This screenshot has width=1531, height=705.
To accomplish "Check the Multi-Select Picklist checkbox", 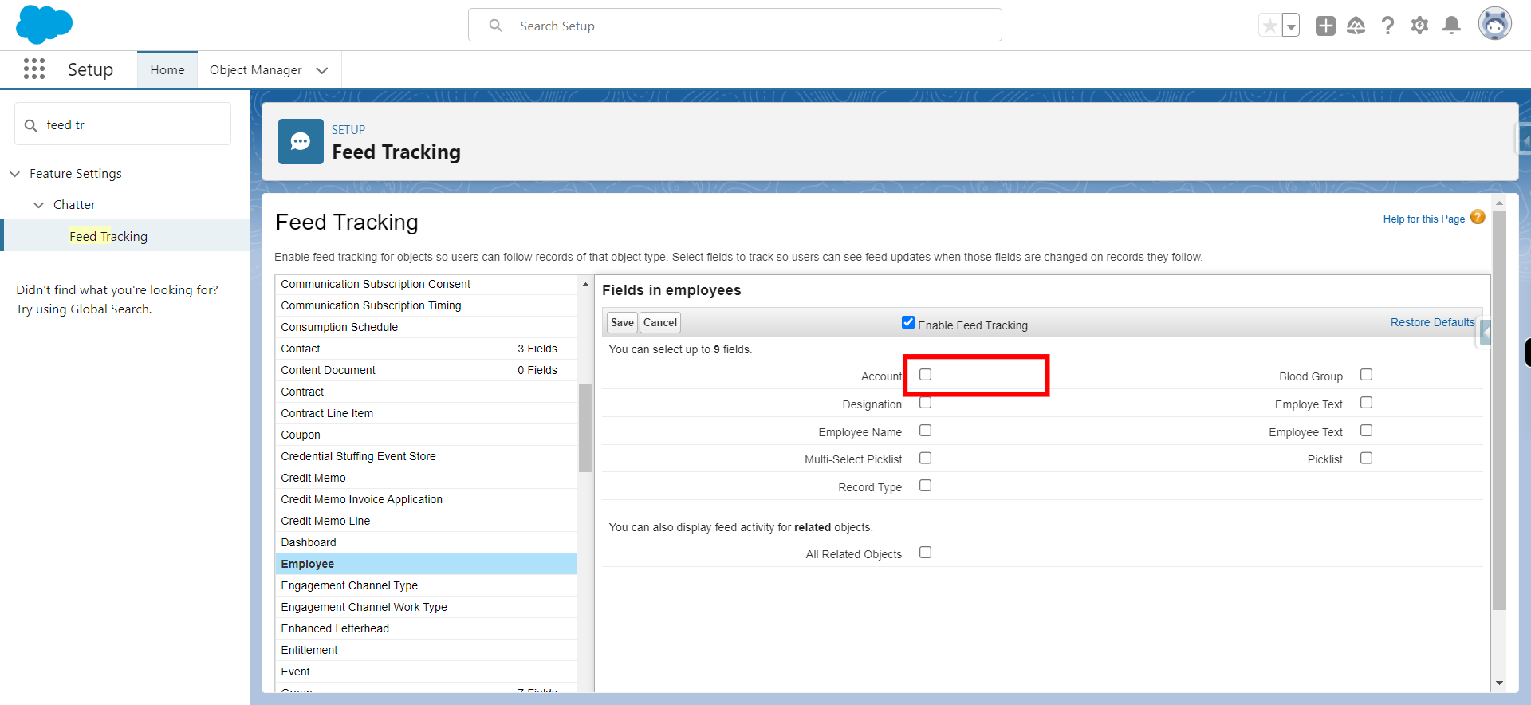I will pyautogui.click(x=925, y=458).
